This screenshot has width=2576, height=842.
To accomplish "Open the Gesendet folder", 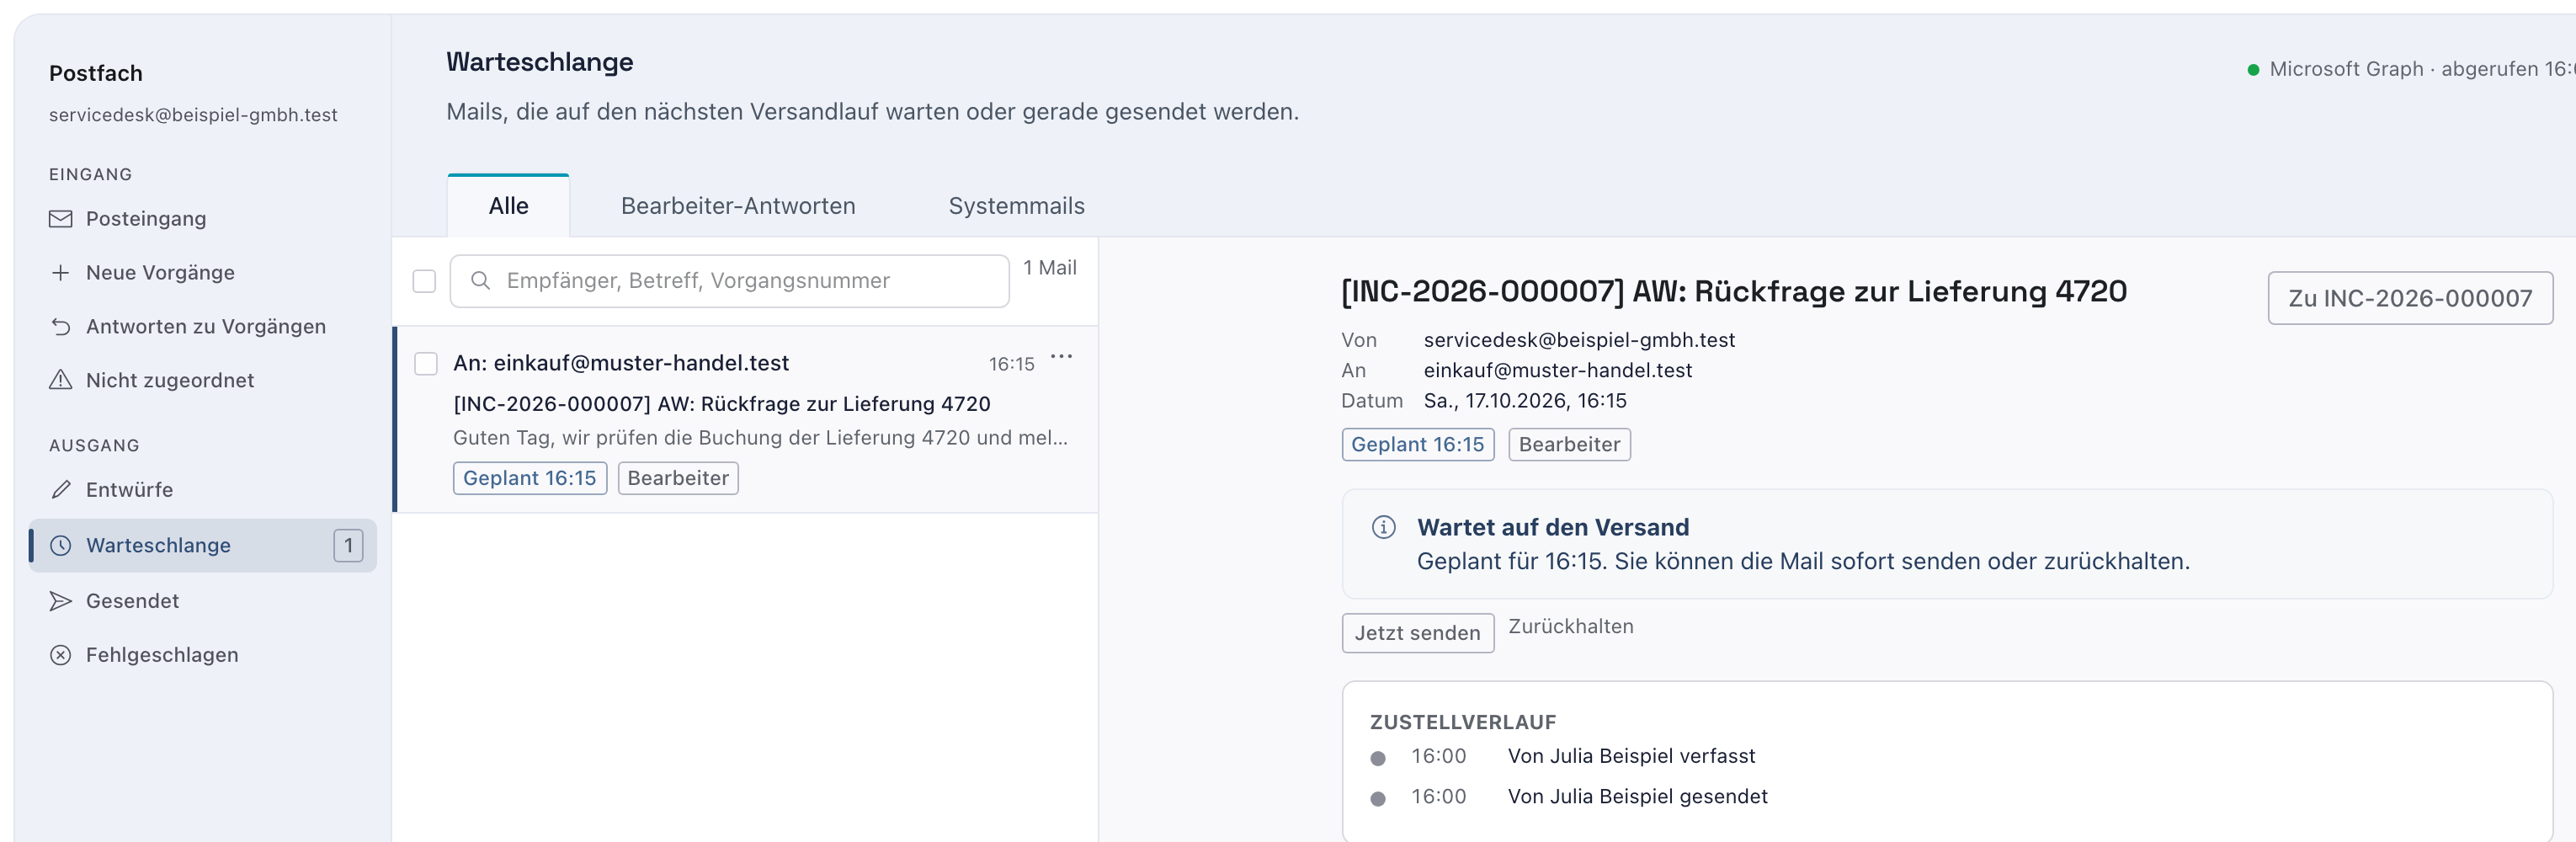I will [203, 601].
